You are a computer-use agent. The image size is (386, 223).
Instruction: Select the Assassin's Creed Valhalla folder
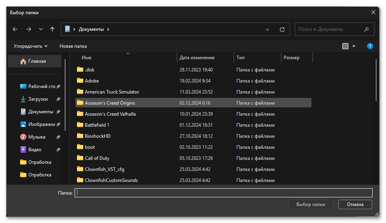click(x=193, y=114)
